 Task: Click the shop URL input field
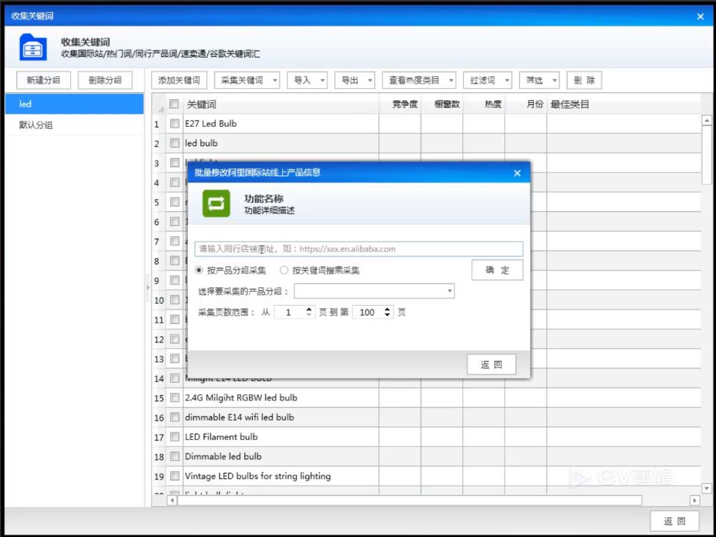tap(359, 249)
